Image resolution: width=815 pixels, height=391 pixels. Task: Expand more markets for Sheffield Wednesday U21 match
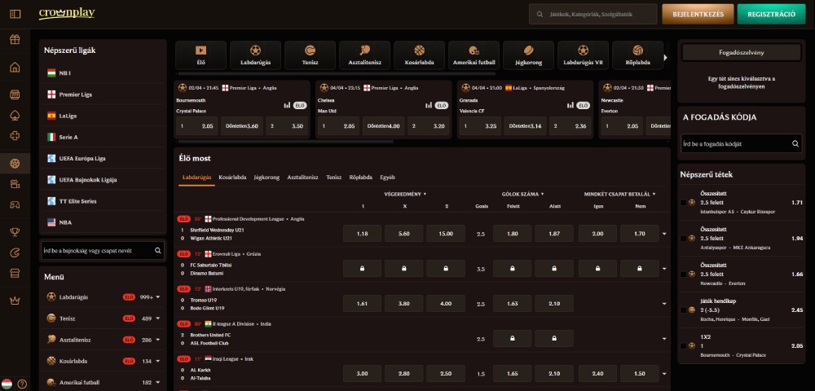pyautogui.click(x=663, y=235)
